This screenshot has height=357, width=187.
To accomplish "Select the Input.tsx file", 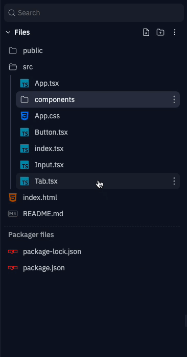I will (x=98, y=165).
